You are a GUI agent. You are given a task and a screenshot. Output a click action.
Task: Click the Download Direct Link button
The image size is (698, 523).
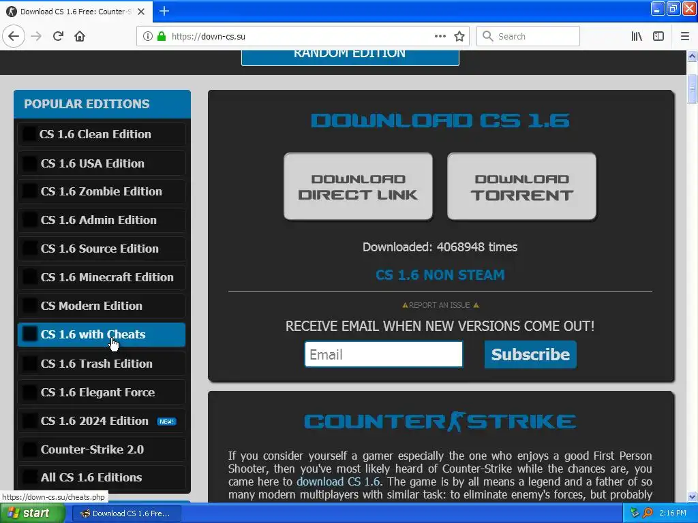click(358, 187)
